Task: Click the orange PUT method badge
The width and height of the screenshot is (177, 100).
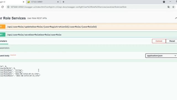Action: tap(2, 27)
